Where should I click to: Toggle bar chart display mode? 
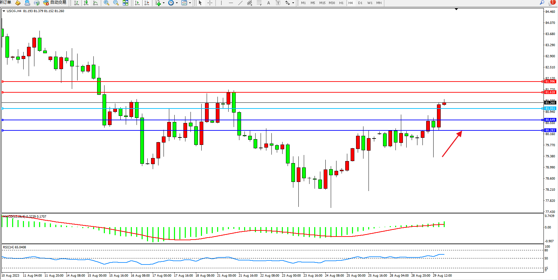tap(77, 3)
